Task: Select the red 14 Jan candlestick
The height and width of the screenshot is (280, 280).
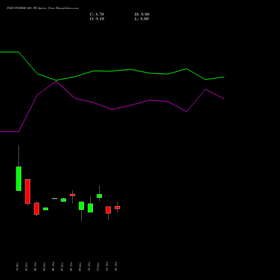Action: [x=108, y=210]
